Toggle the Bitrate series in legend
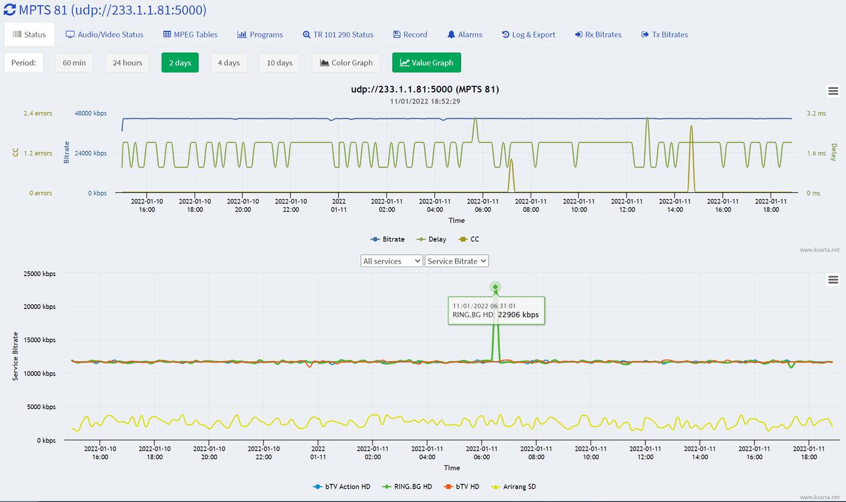Image resolution: width=846 pixels, height=502 pixels. (388, 239)
